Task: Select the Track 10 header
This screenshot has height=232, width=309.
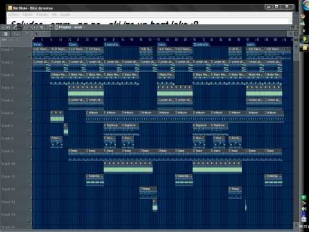Action: pos(16,167)
